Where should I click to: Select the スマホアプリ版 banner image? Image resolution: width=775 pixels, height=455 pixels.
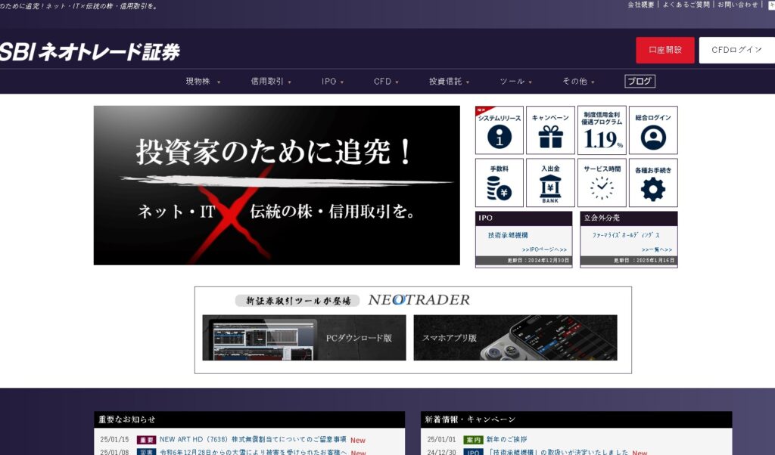click(x=515, y=338)
